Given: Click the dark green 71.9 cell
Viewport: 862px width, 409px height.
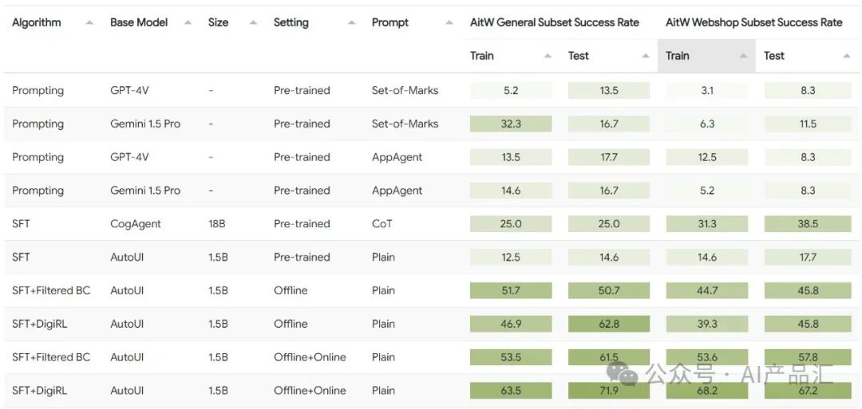Looking at the screenshot, I should pyautogui.click(x=609, y=391).
